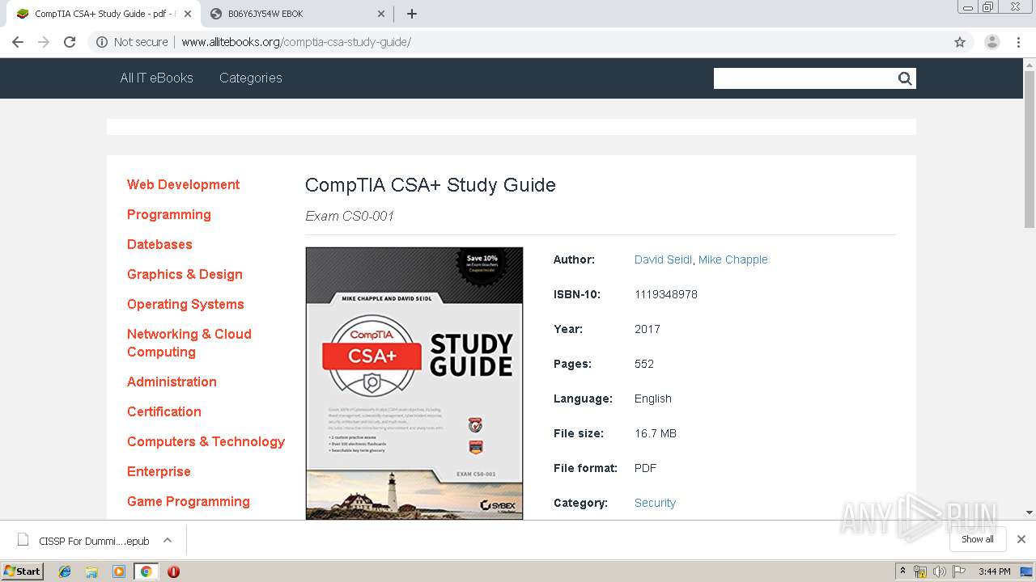Open the Graphics & Design category
The image size is (1036, 582).
click(x=185, y=274)
